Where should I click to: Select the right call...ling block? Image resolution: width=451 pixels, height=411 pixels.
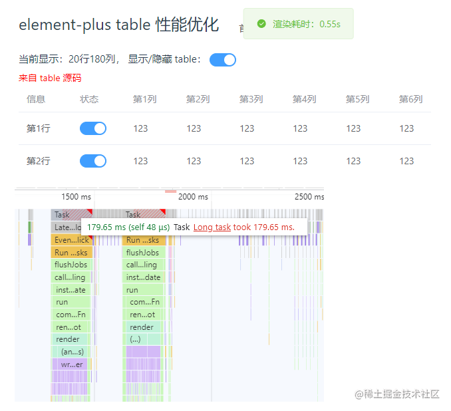143,265
